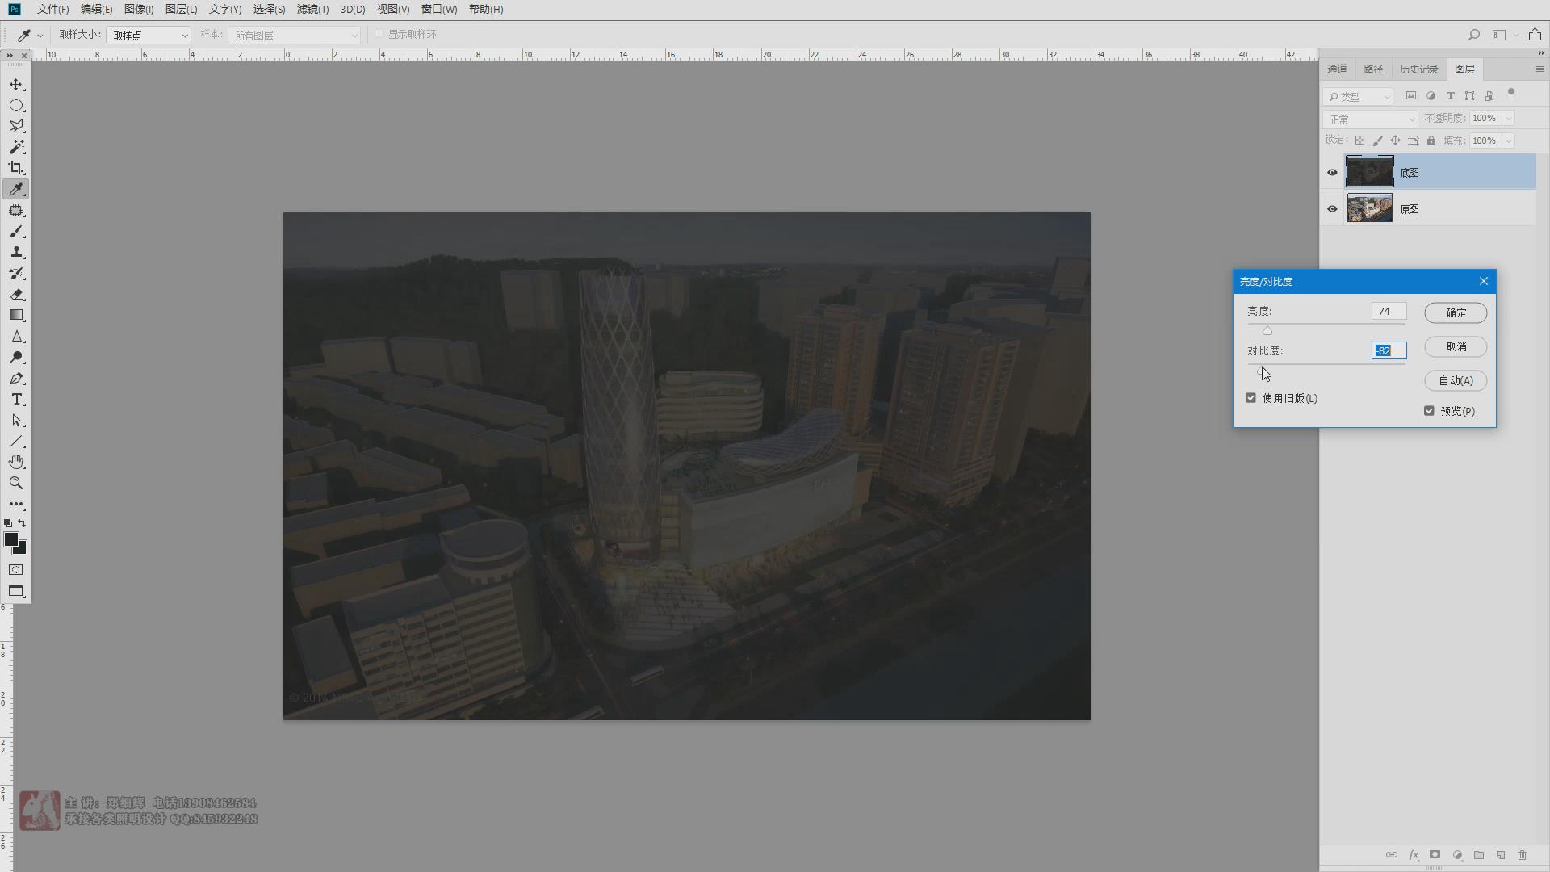Select the Polygonal Lasso tool
Image resolution: width=1550 pixels, height=872 pixels.
[x=16, y=127]
